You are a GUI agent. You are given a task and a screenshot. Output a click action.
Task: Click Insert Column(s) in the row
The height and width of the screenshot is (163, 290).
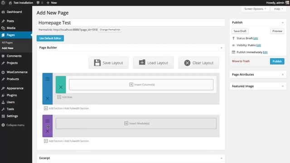[x=141, y=85]
